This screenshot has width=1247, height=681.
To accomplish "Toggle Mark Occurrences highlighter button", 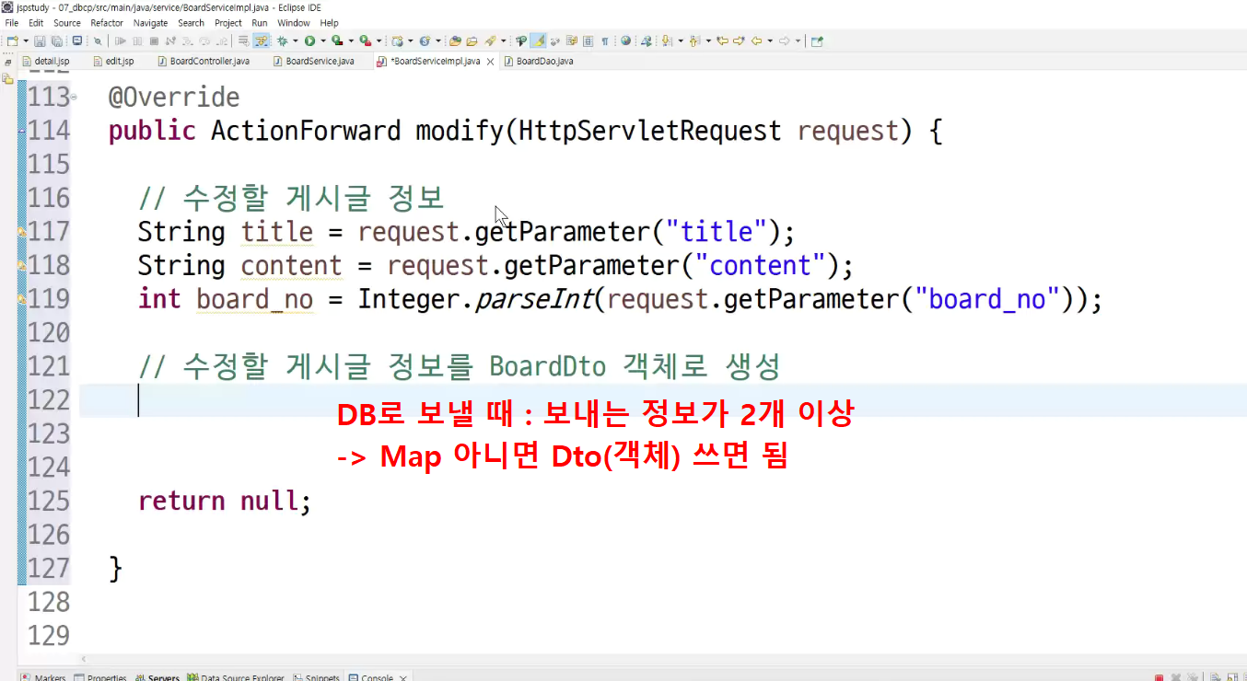I will [537, 40].
